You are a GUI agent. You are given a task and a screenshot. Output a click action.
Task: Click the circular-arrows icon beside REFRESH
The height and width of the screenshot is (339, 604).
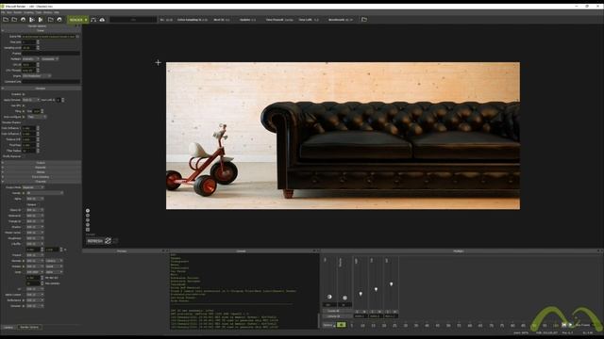(108, 241)
